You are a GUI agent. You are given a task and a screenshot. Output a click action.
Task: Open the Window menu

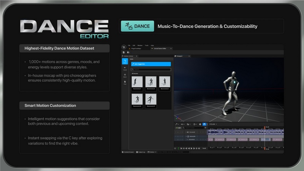[140, 45]
